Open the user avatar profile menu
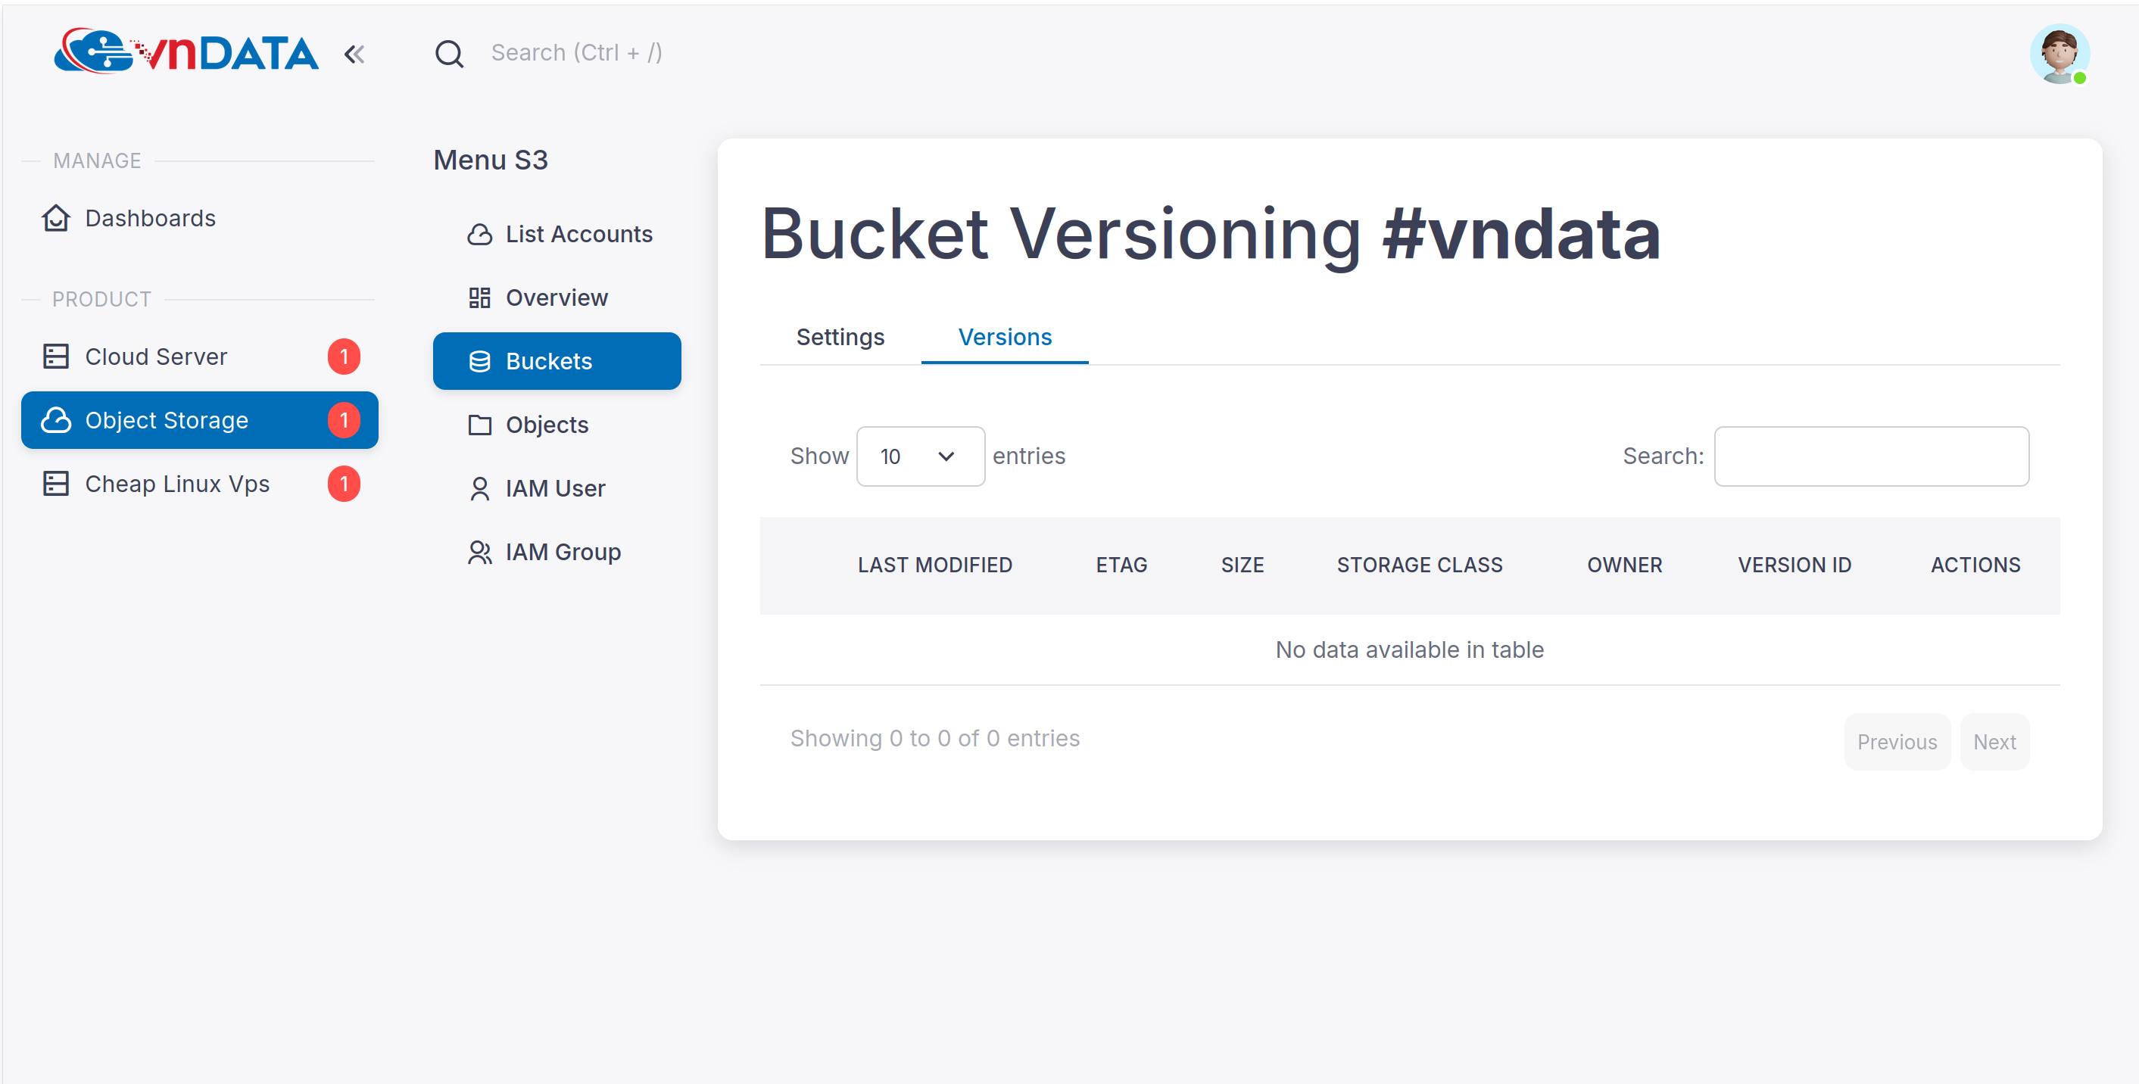 click(2059, 54)
